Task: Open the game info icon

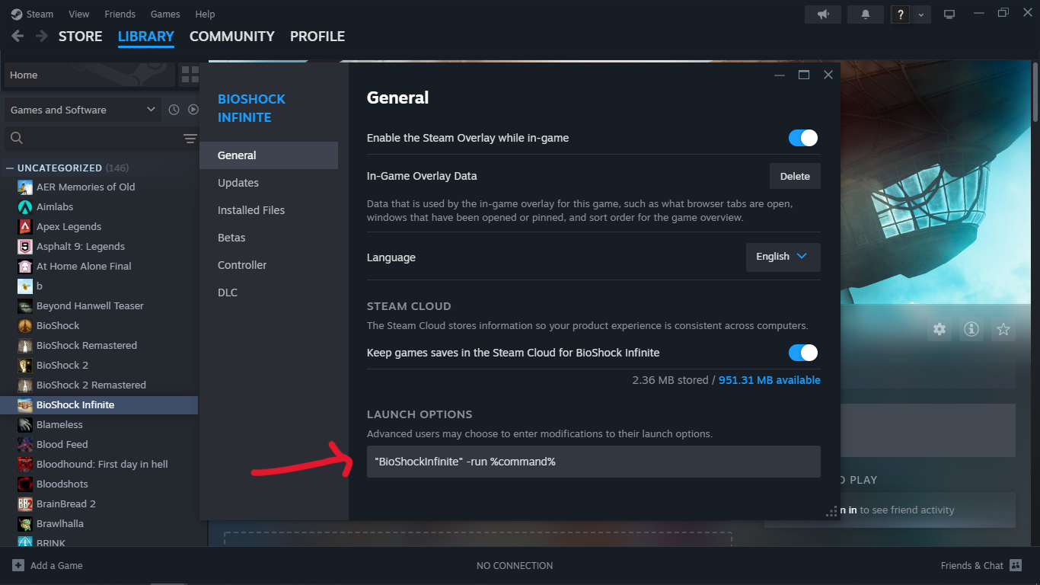Action: click(971, 329)
